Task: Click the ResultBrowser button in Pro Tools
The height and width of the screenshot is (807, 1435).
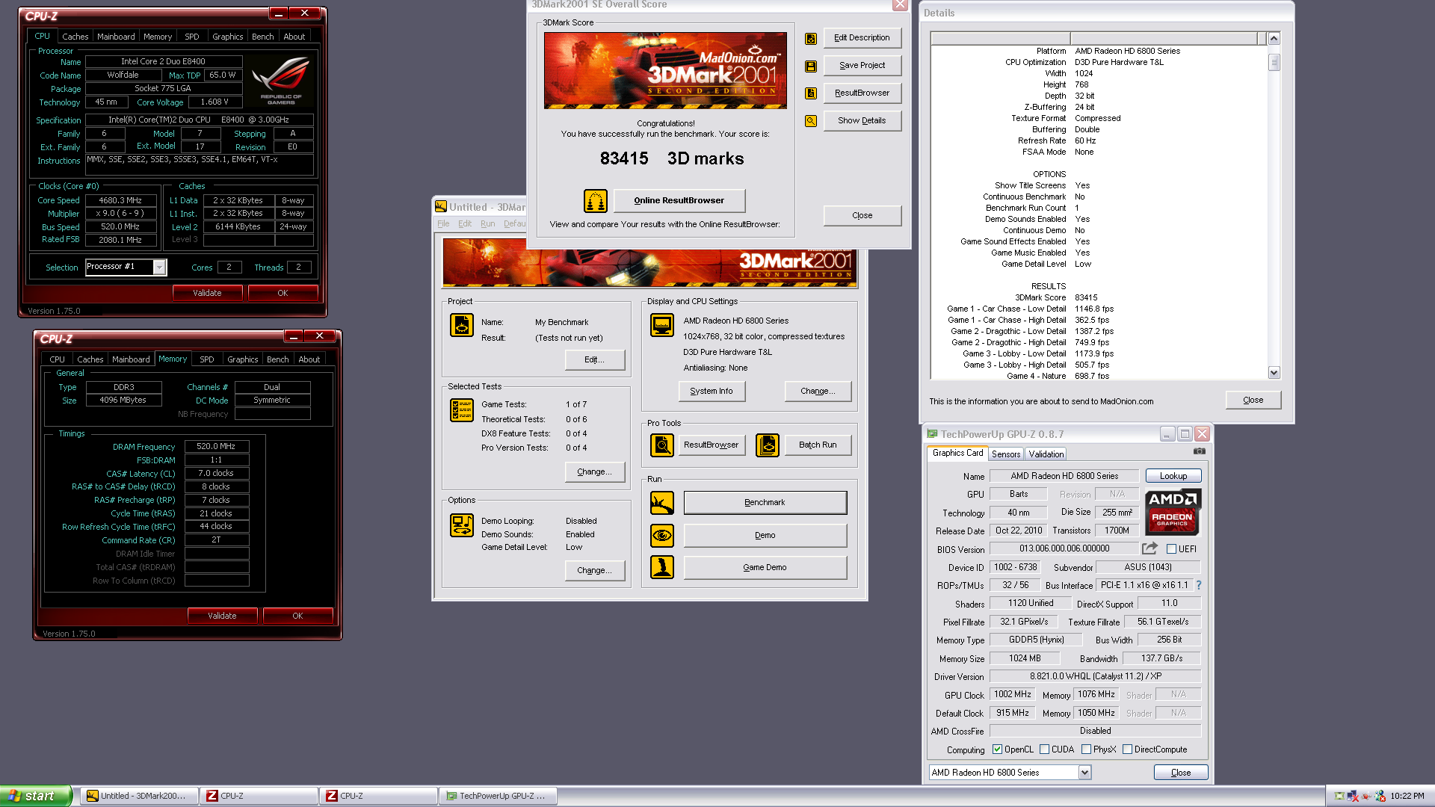Action: click(x=712, y=445)
